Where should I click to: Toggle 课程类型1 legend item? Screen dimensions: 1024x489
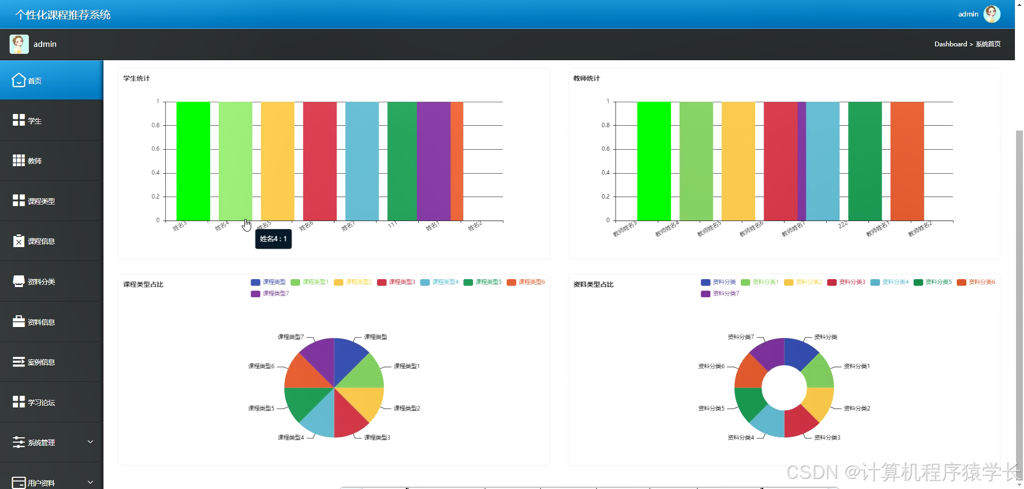[x=309, y=282]
